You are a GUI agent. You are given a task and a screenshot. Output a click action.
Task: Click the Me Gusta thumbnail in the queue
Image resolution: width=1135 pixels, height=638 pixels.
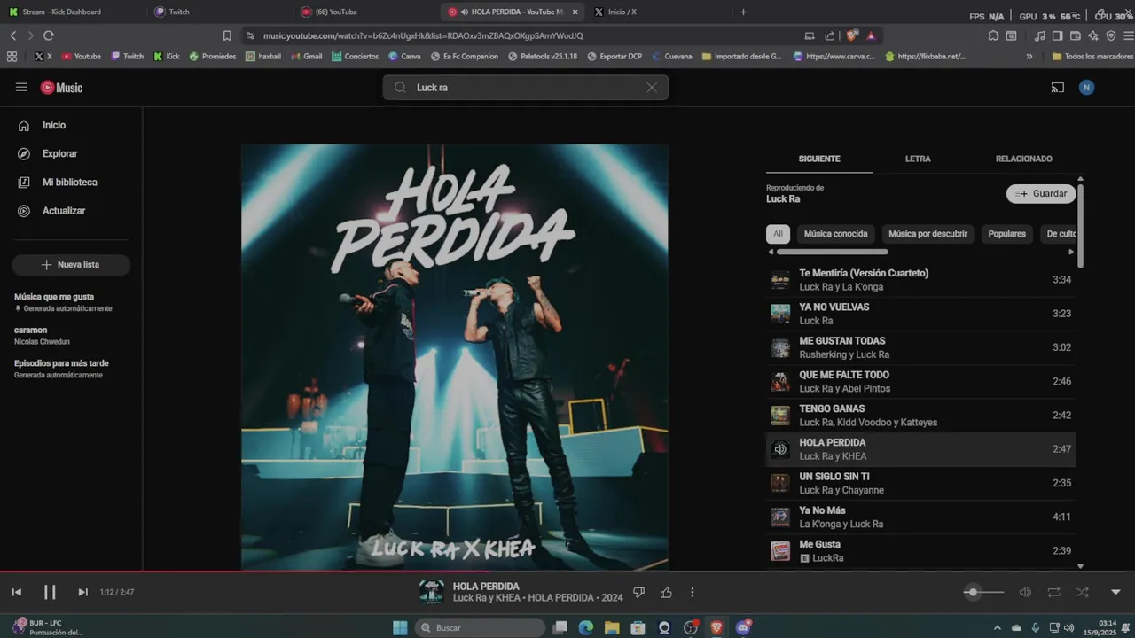click(x=780, y=551)
